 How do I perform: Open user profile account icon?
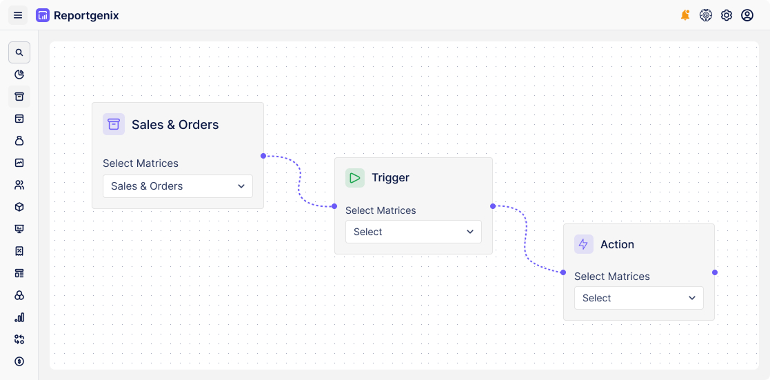[x=747, y=15]
